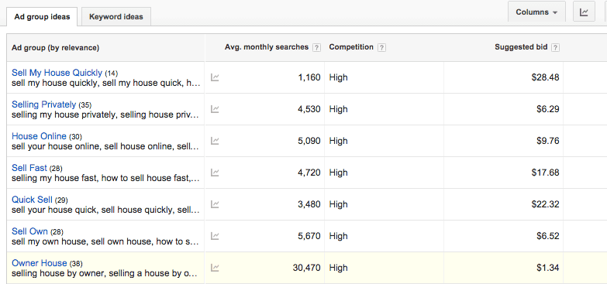Open trend chart for Sell Own row
This screenshot has width=607, height=284.
pos(215,236)
